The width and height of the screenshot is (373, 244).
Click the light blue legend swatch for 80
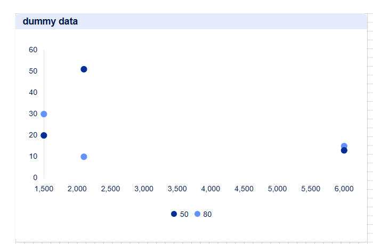(x=198, y=214)
